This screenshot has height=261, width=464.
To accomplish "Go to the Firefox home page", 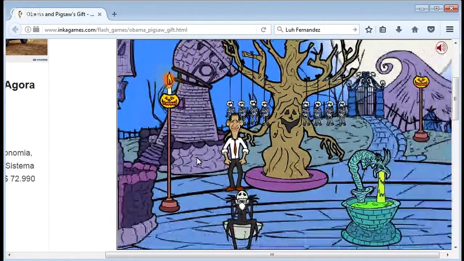I will click(415, 30).
